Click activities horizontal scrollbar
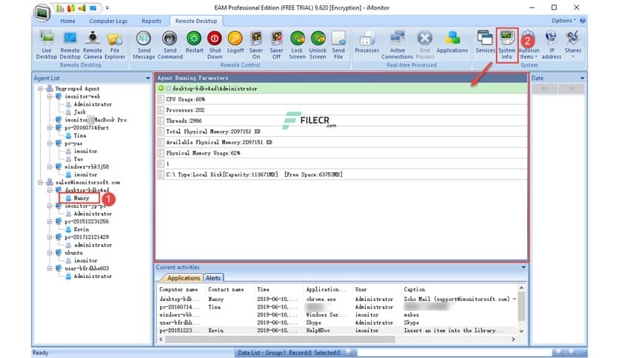 tap(279, 339)
